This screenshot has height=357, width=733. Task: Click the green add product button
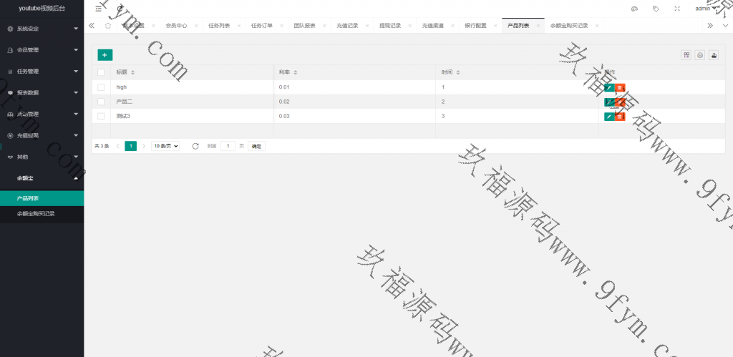coord(105,54)
